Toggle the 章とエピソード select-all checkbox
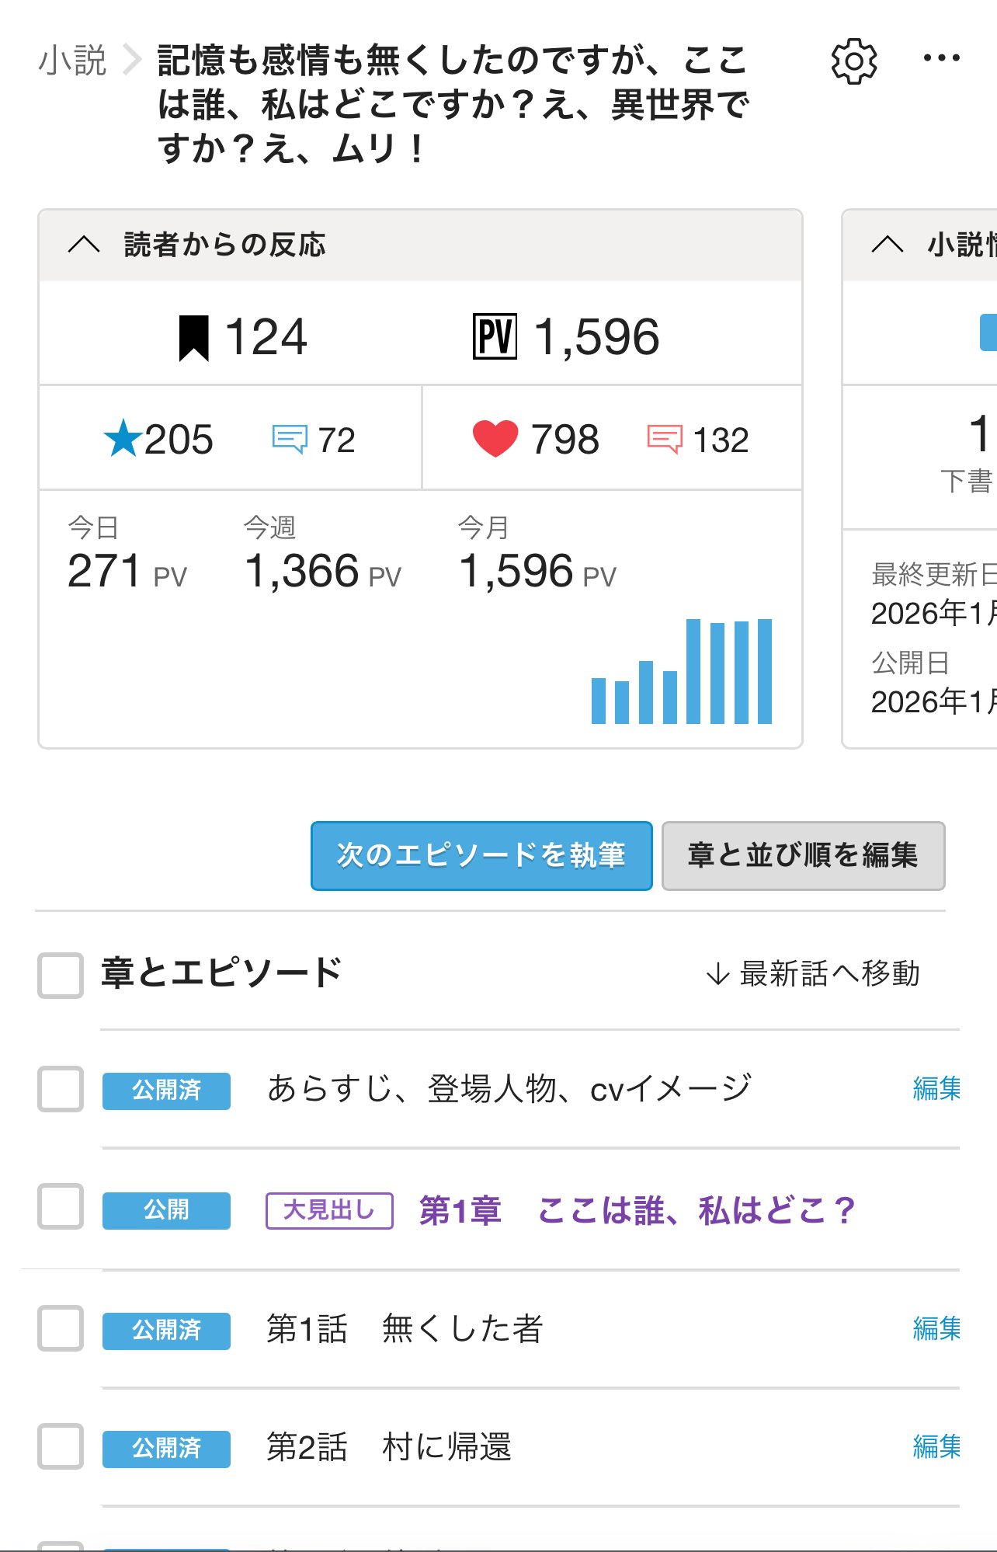Viewport: 997px width, 1552px height. (61, 975)
